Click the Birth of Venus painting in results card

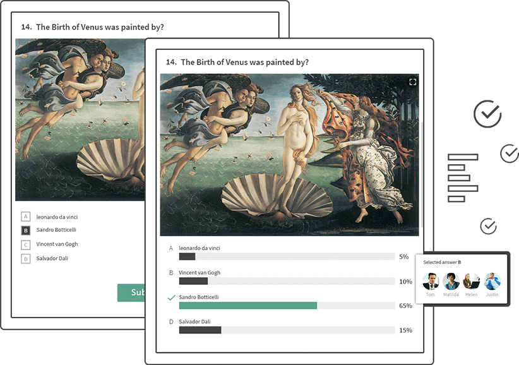(x=289, y=155)
